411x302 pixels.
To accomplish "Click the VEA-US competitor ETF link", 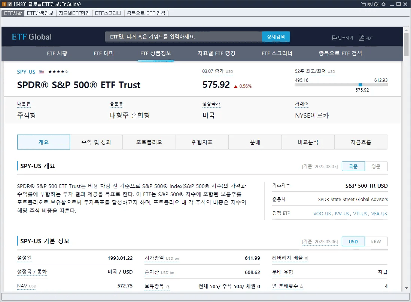I will click(379, 213).
